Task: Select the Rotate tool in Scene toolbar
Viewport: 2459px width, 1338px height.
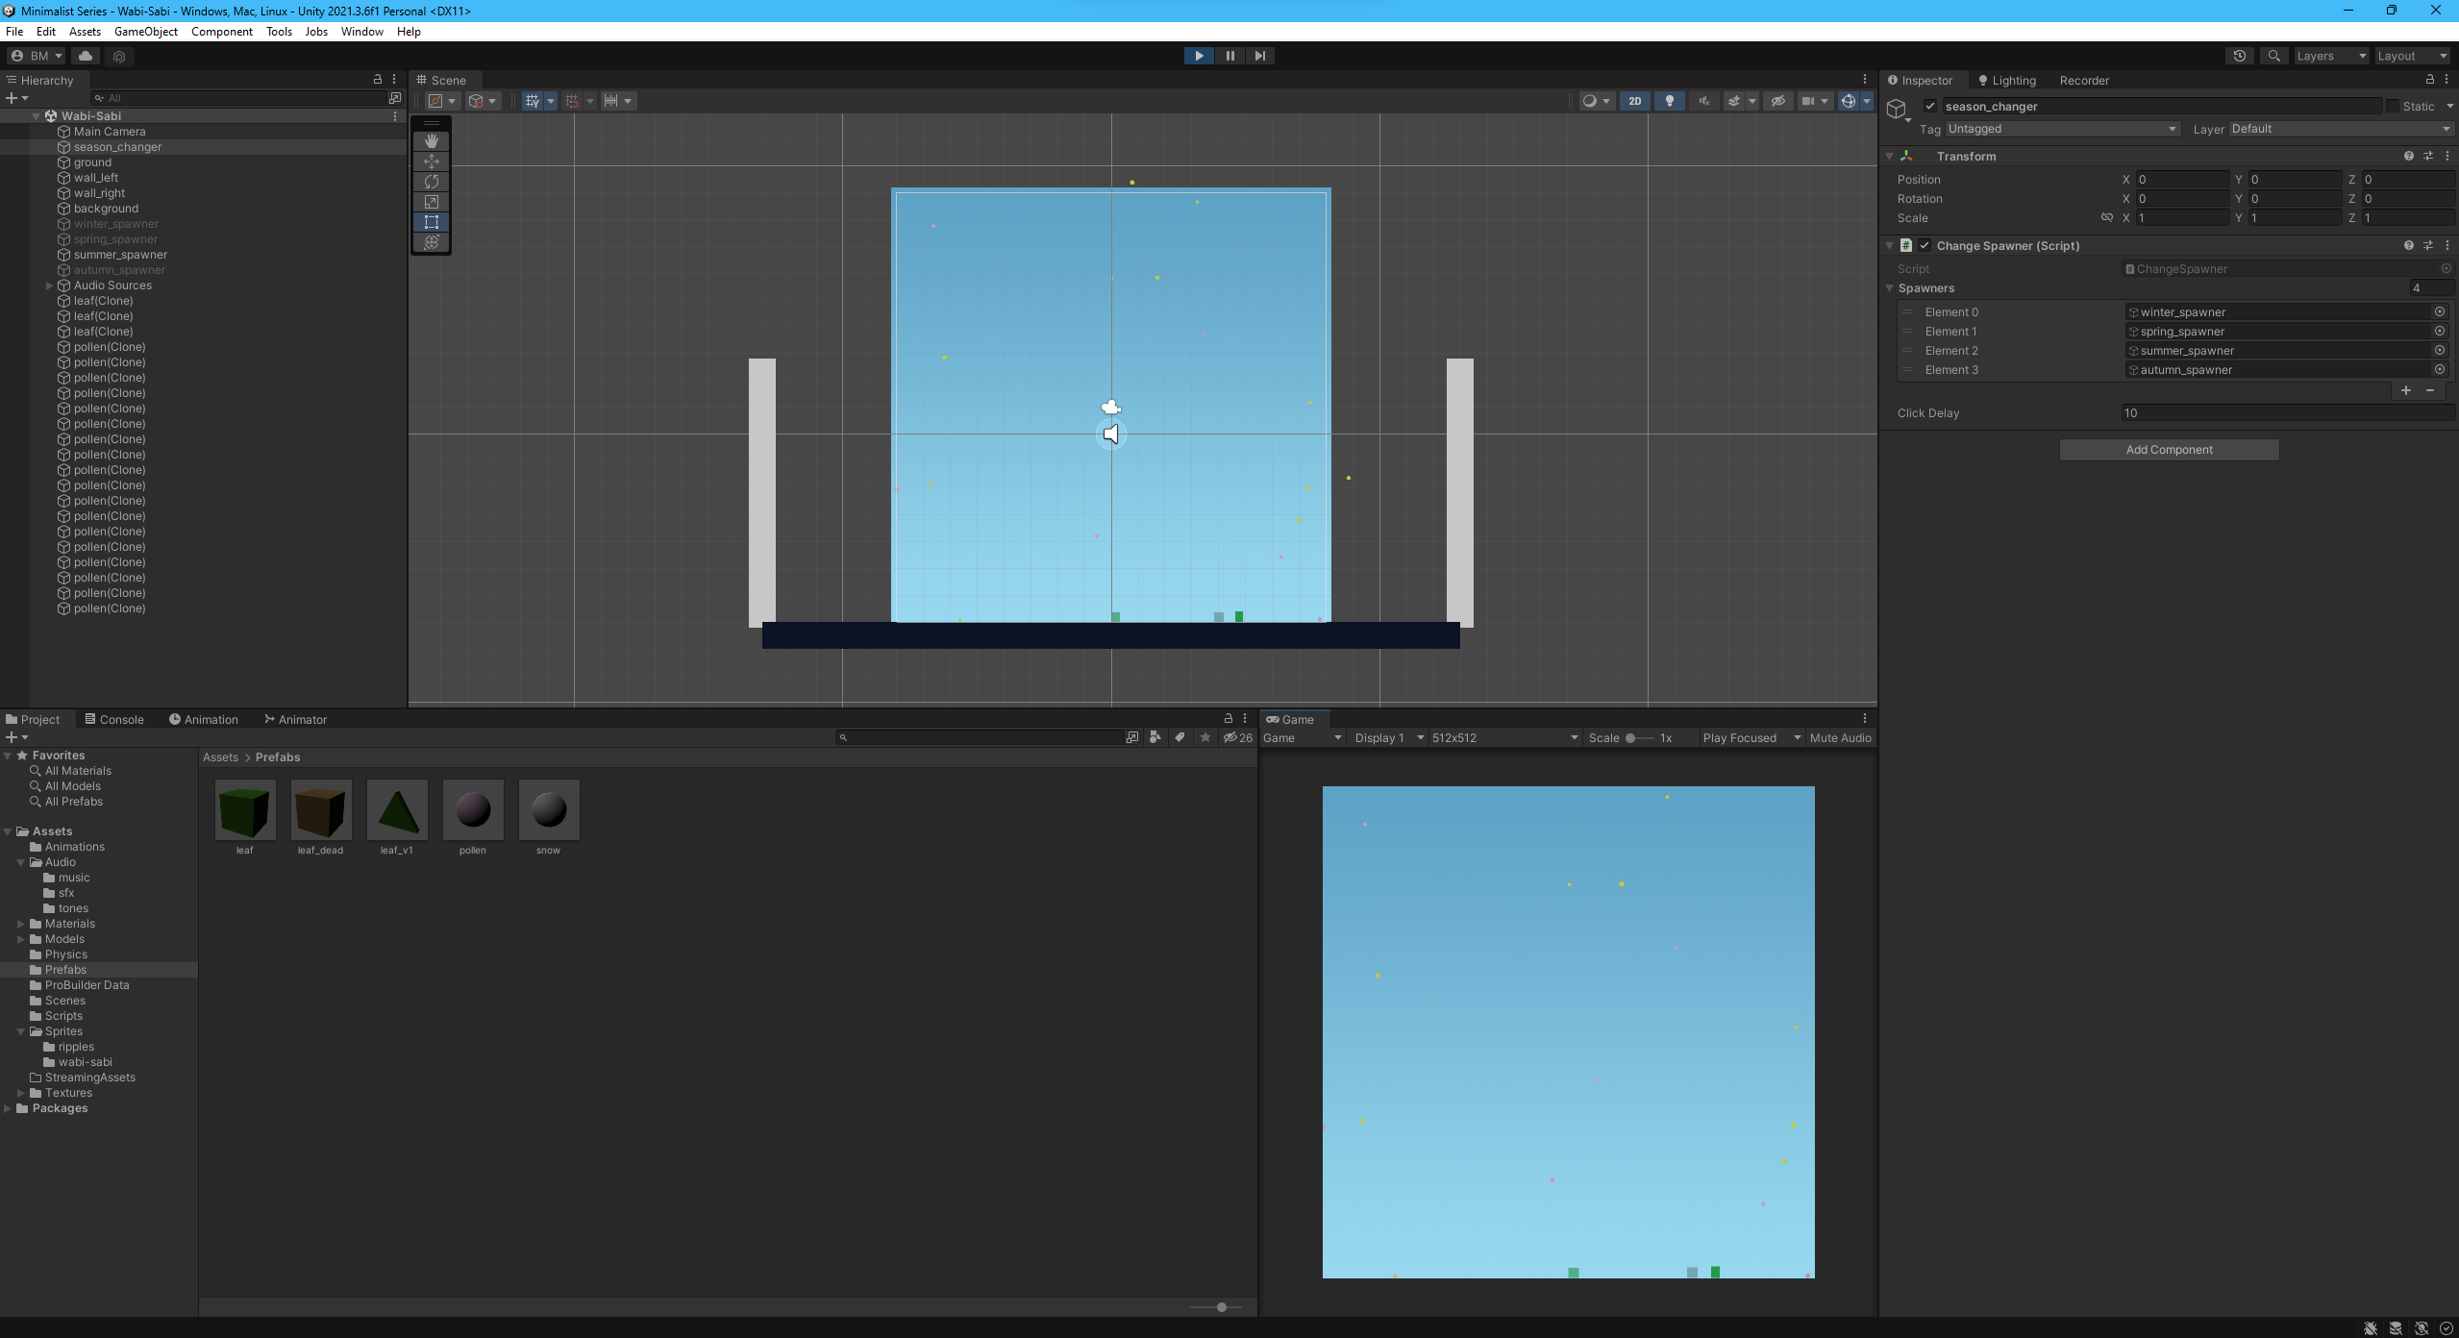Action: coord(431,182)
